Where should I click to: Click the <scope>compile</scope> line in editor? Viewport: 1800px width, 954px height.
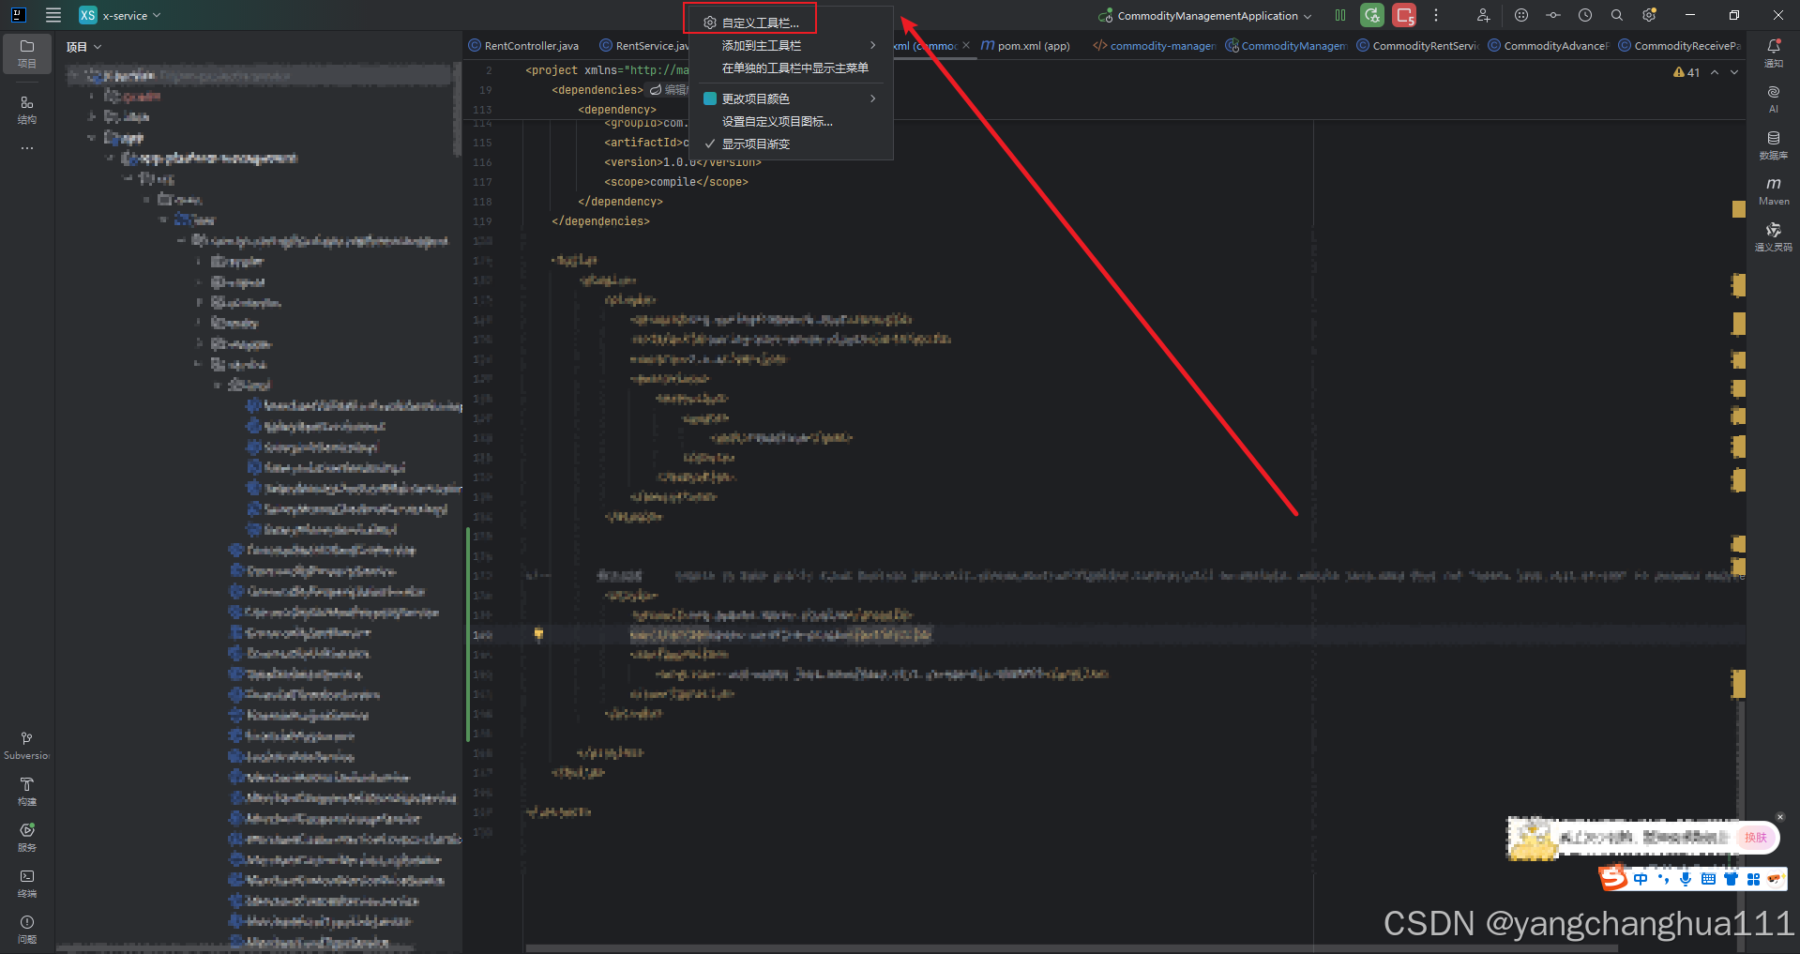click(676, 182)
